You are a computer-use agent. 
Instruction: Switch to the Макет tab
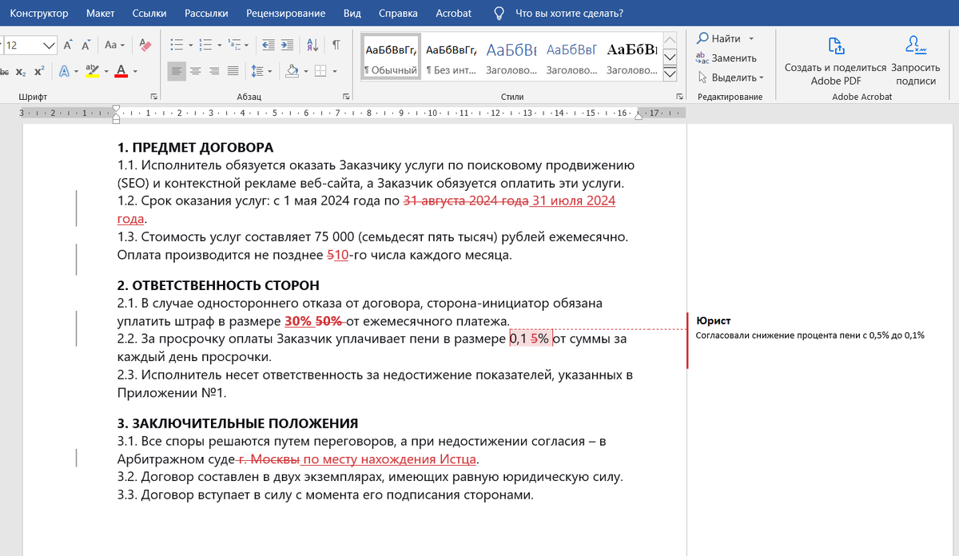coord(100,14)
